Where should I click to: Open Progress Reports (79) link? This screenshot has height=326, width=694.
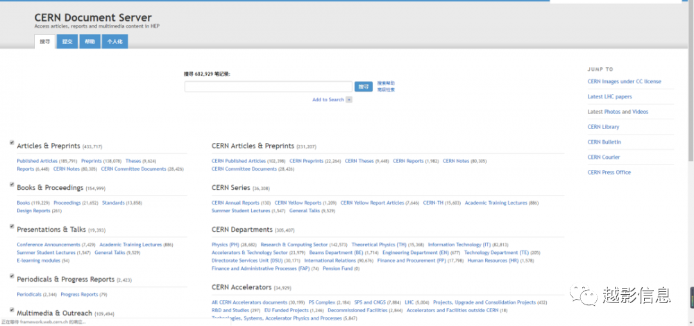79,295
